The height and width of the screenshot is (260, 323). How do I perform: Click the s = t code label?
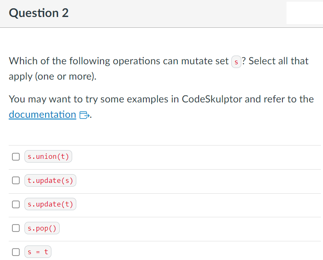(x=38, y=252)
